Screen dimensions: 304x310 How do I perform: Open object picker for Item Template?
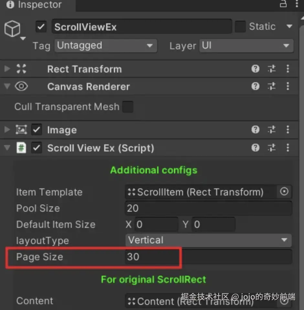284,192
